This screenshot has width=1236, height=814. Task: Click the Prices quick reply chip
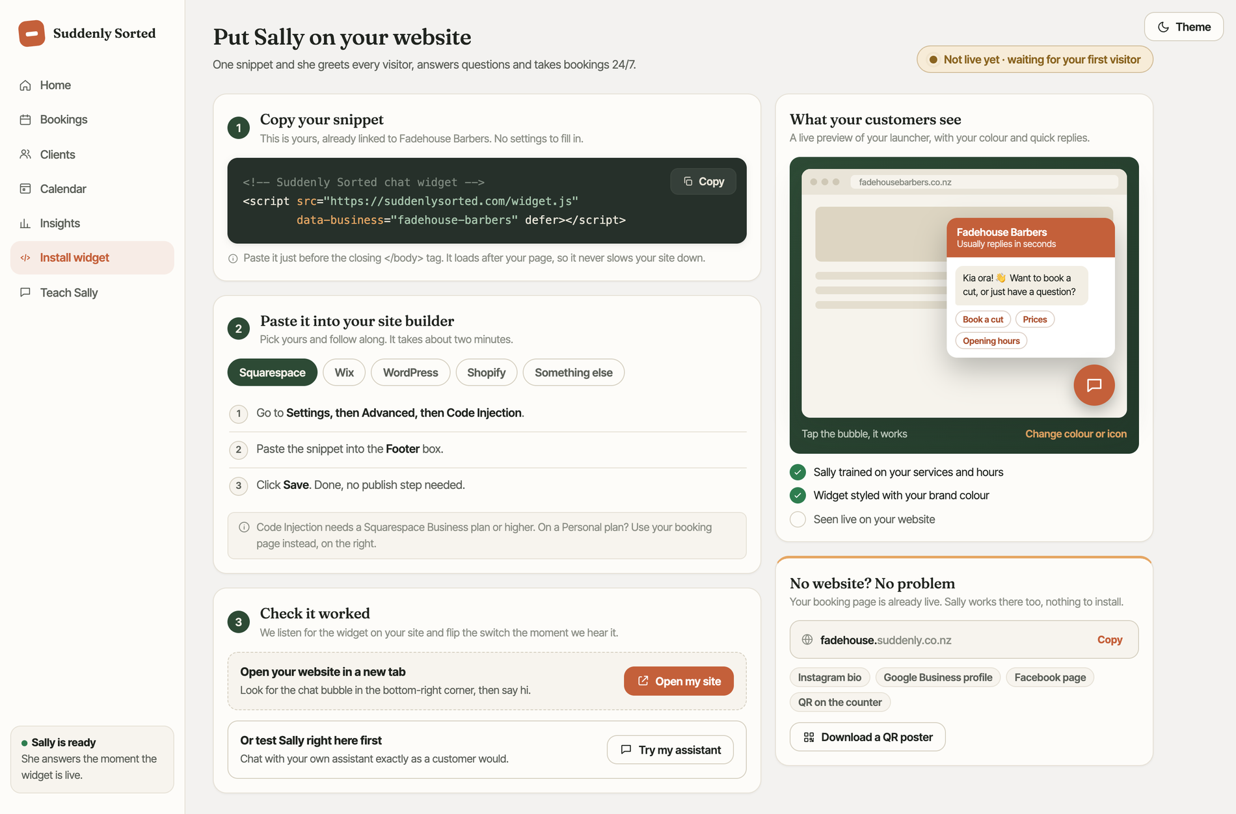[x=1034, y=319]
